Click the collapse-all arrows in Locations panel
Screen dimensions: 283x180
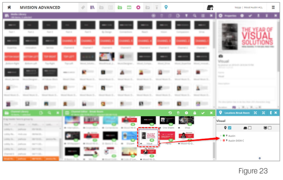click(263, 113)
